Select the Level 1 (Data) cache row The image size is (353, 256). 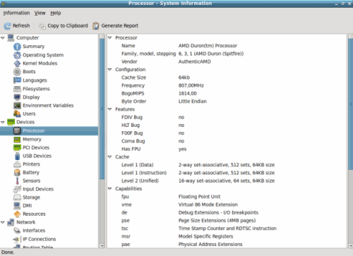click(227, 165)
